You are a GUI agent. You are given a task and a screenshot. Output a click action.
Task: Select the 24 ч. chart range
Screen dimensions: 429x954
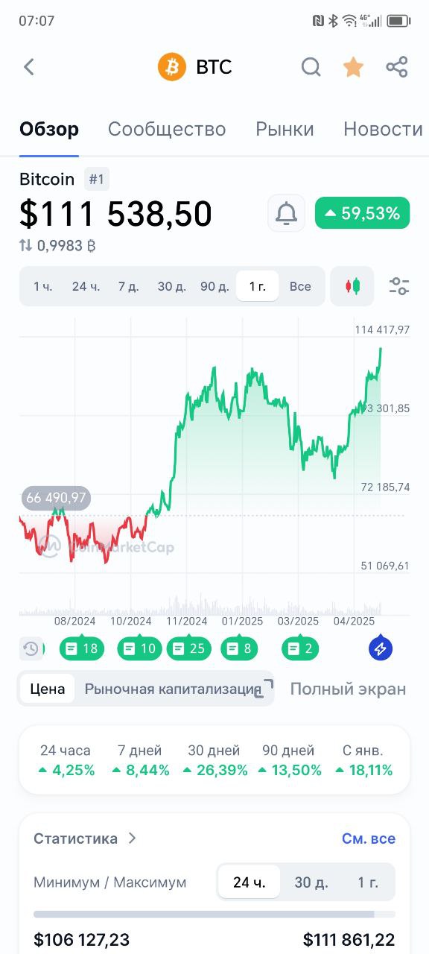coord(86,286)
